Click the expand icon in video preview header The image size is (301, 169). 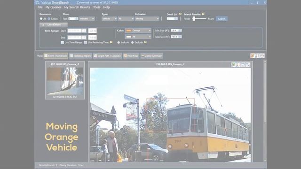click(248, 65)
